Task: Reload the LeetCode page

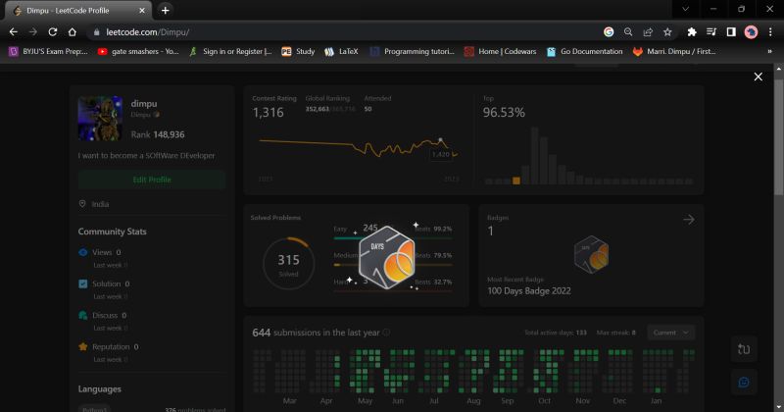Action: pyautogui.click(x=53, y=32)
